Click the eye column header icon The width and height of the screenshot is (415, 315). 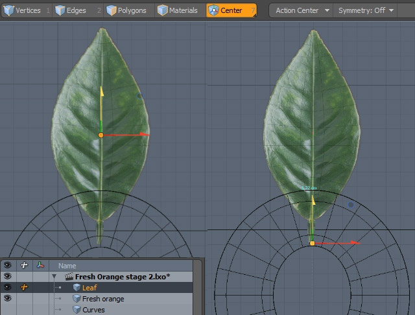8,265
